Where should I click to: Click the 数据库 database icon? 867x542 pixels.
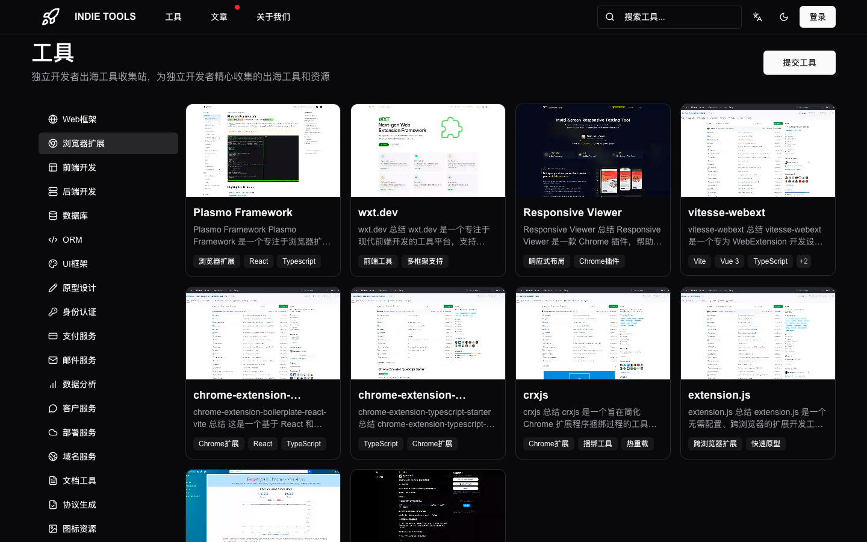click(53, 216)
